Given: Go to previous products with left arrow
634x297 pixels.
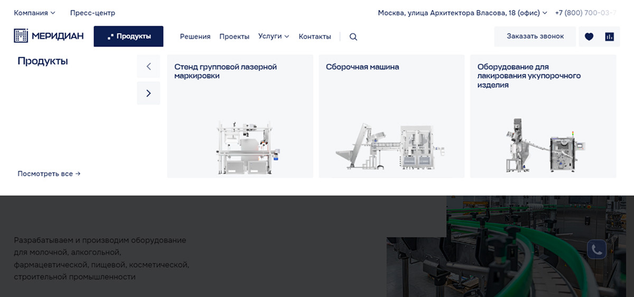Looking at the screenshot, I should pyautogui.click(x=148, y=66).
